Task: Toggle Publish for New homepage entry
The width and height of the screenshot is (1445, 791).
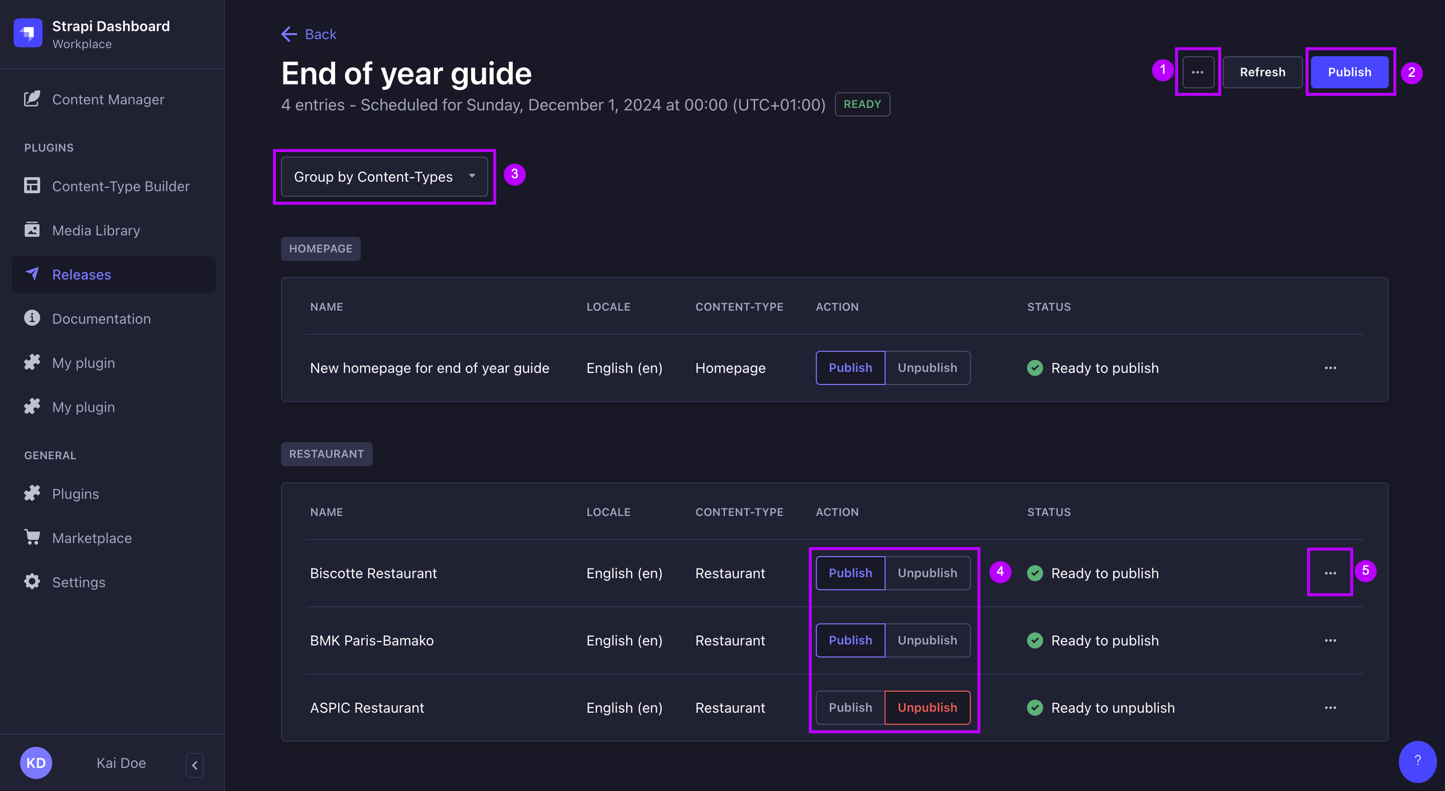Action: click(x=849, y=367)
